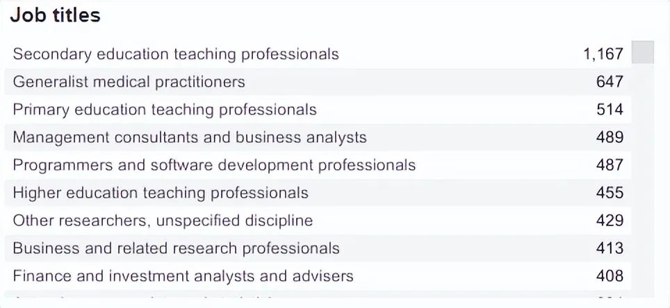This screenshot has width=670, height=308.
Task: Click the count 1,167
Action: pyautogui.click(x=603, y=54)
